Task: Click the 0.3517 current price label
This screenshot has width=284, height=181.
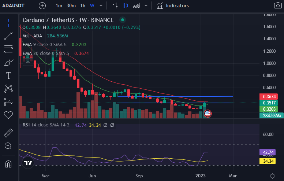Action: coord(269,103)
